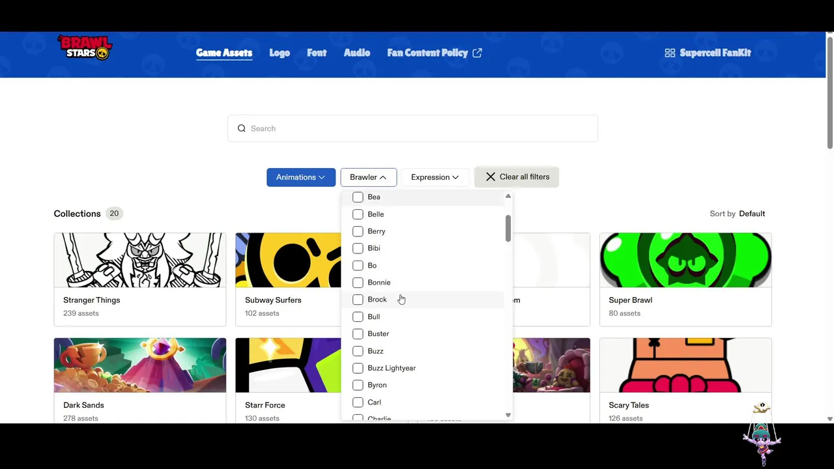Open the Super Brawl collection title
The image size is (834, 469).
coord(631,300)
